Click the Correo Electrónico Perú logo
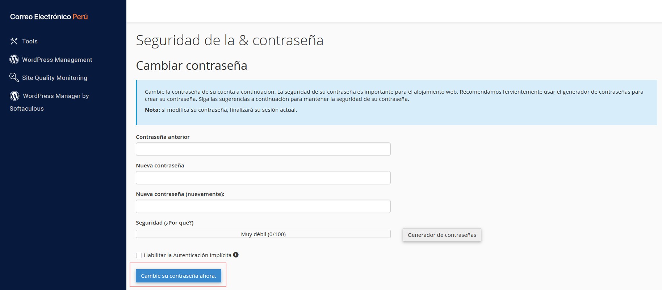 [x=49, y=17]
